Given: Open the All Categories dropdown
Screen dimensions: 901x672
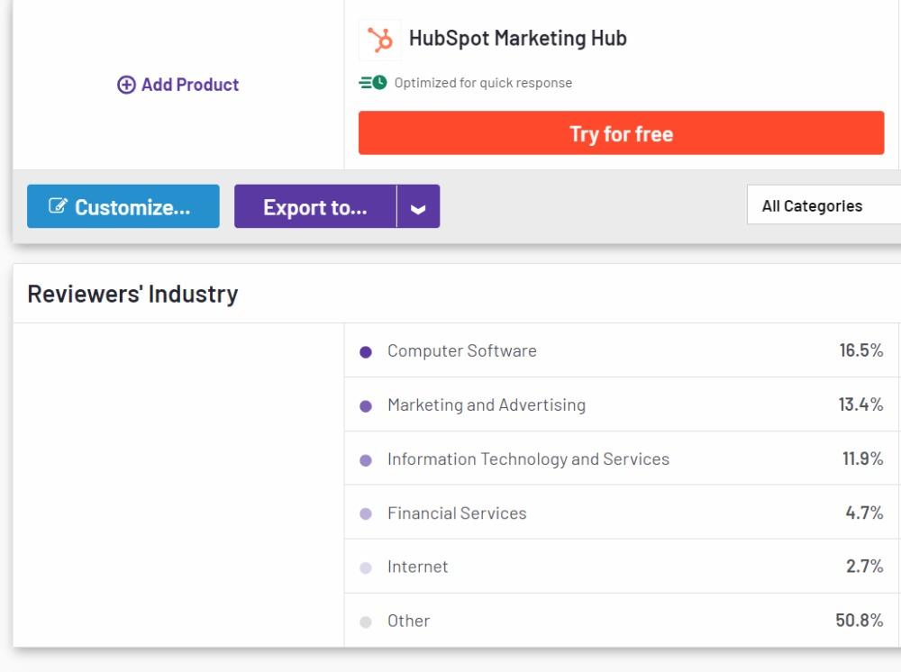Looking at the screenshot, I should pos(824,205).
